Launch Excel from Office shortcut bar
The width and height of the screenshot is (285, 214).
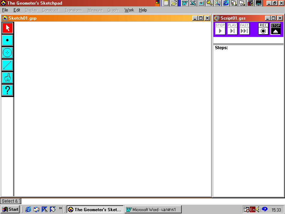pos(193,3)
